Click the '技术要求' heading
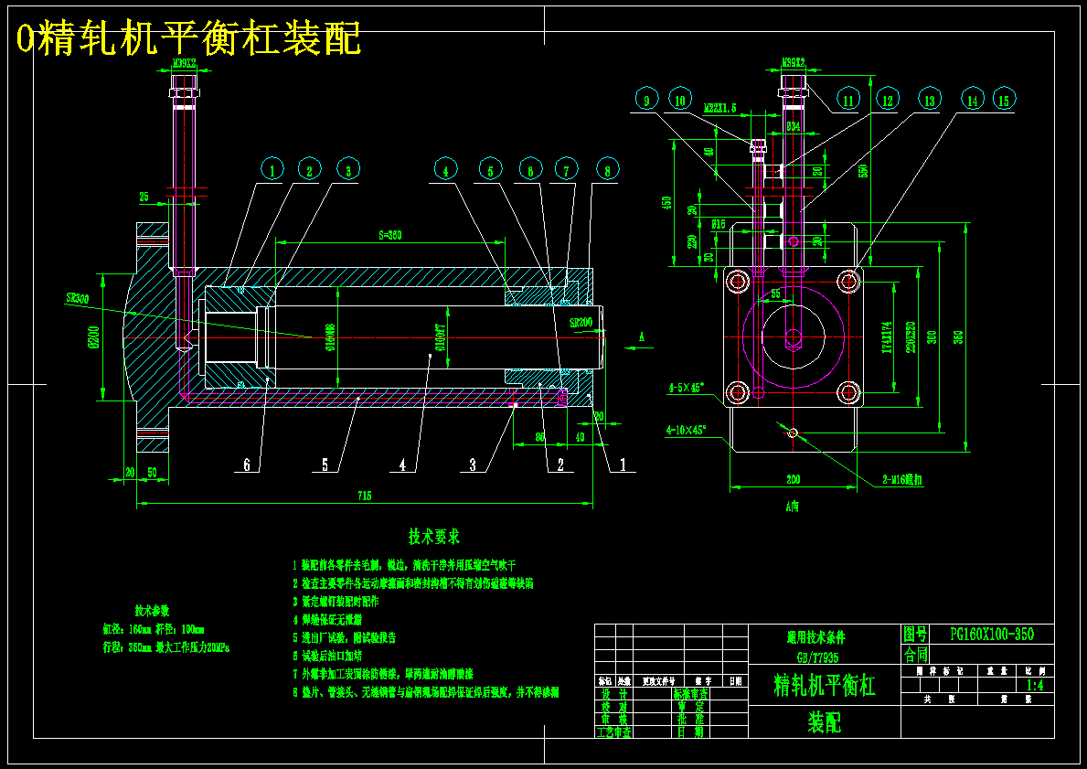This screenshot has height=769, width=1087. click(434, 536)
